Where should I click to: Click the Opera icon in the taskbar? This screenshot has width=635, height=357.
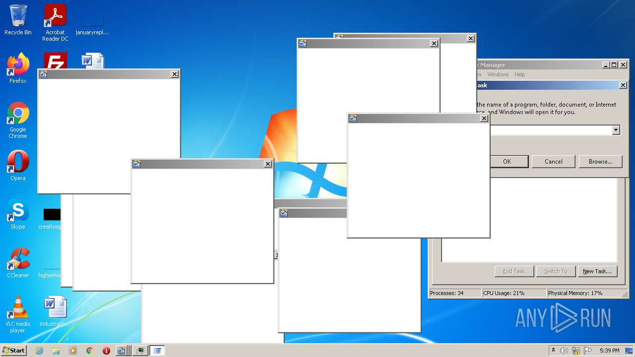click(106, 351)
